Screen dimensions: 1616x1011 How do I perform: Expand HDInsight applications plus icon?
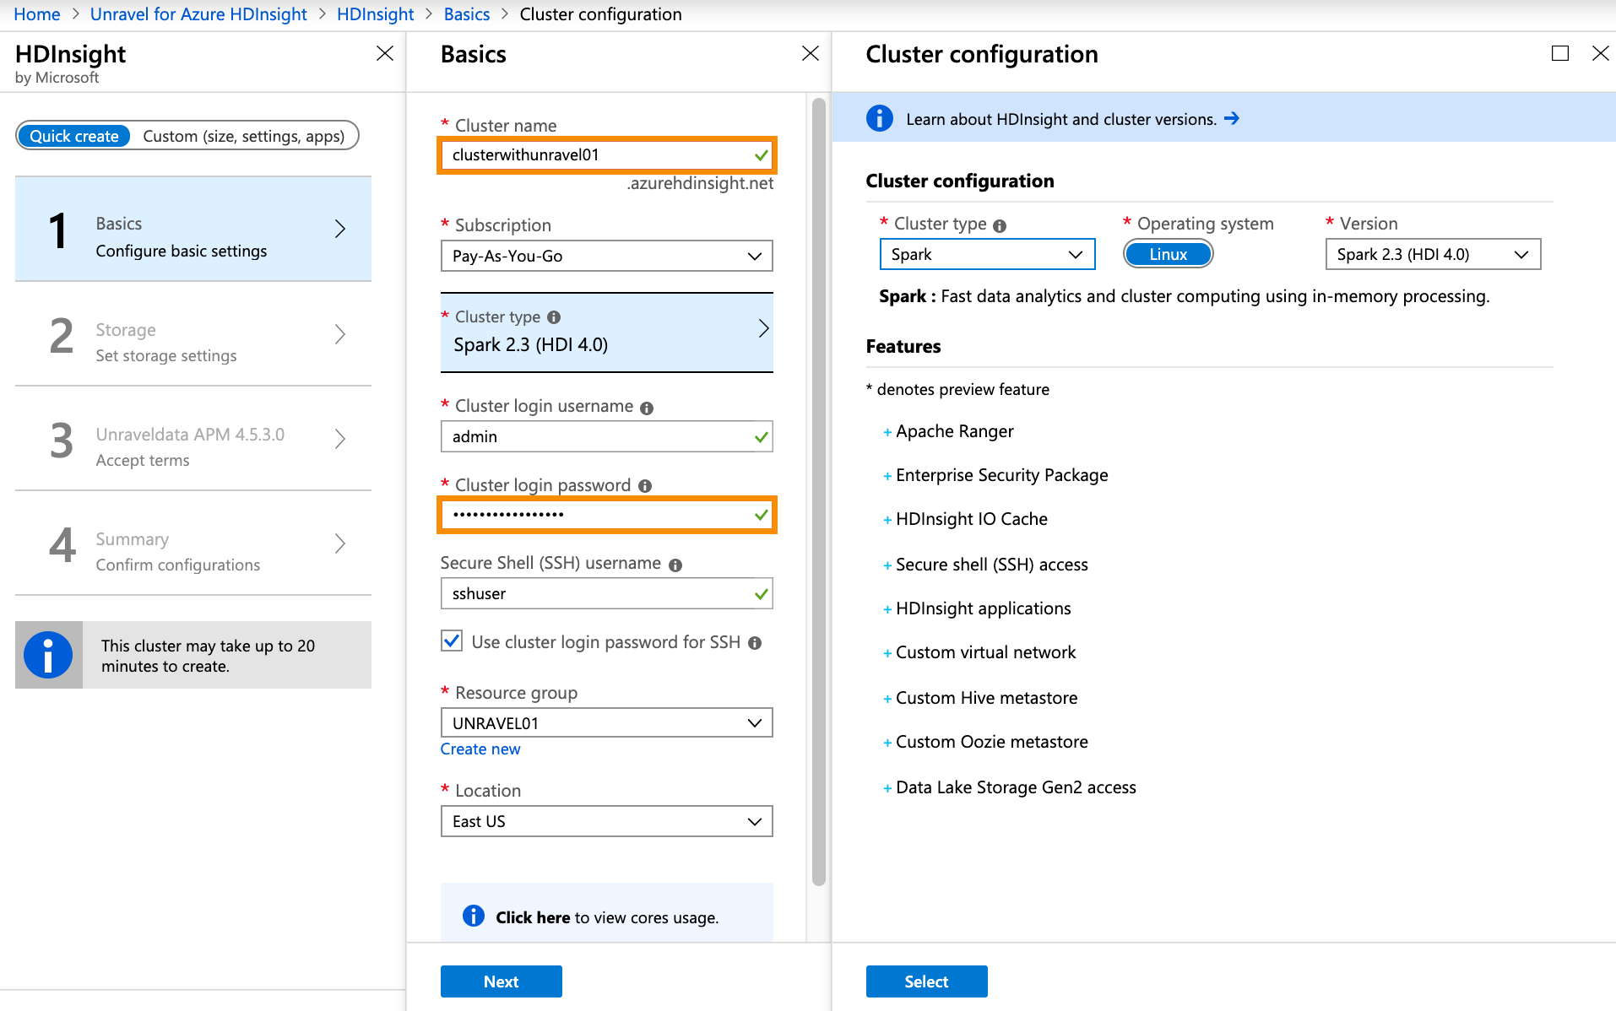887,609
